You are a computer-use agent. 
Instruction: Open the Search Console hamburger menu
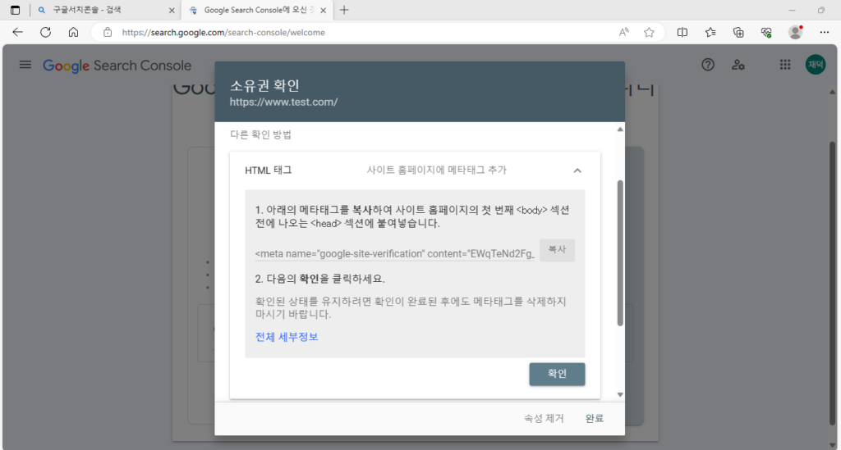tap(25, 65)
